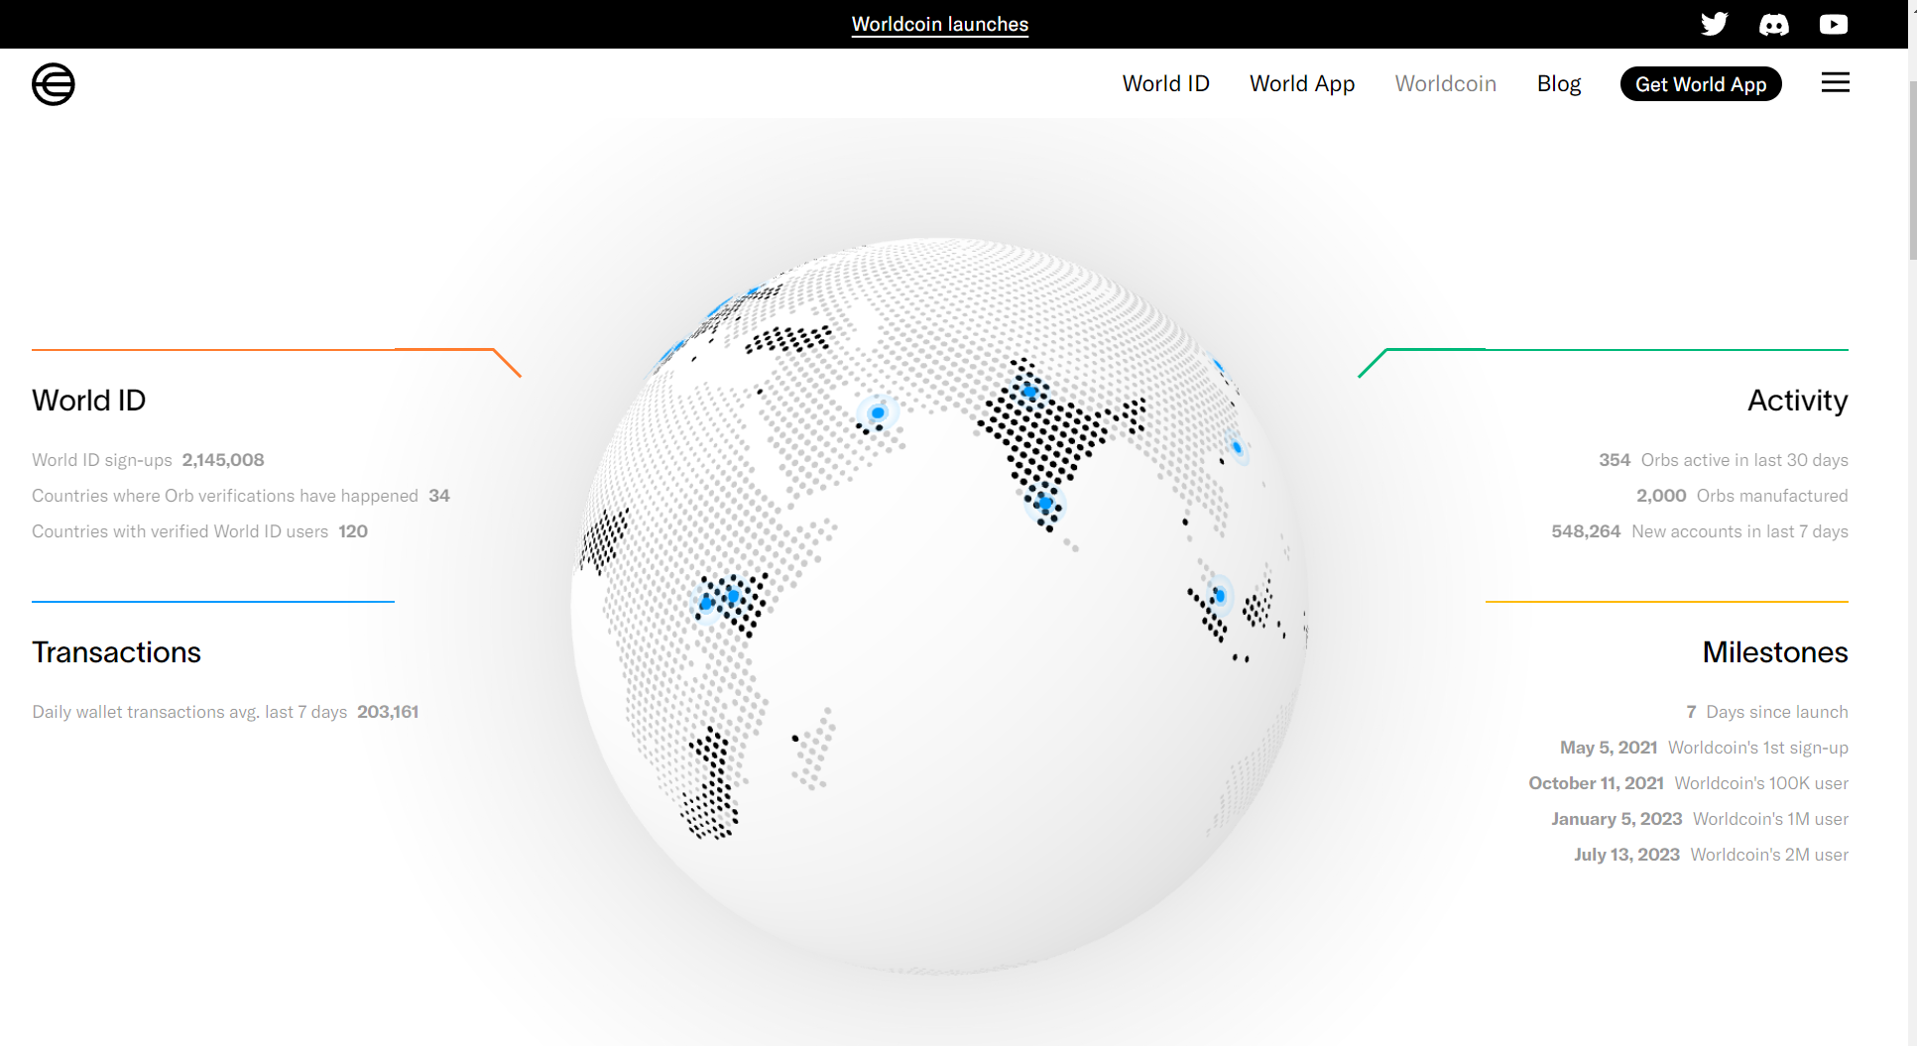This screenshot has height=1046, width=1917.
Task: Click the Activity section heading
Action: pyautogui.click(x=1797, y=401)
